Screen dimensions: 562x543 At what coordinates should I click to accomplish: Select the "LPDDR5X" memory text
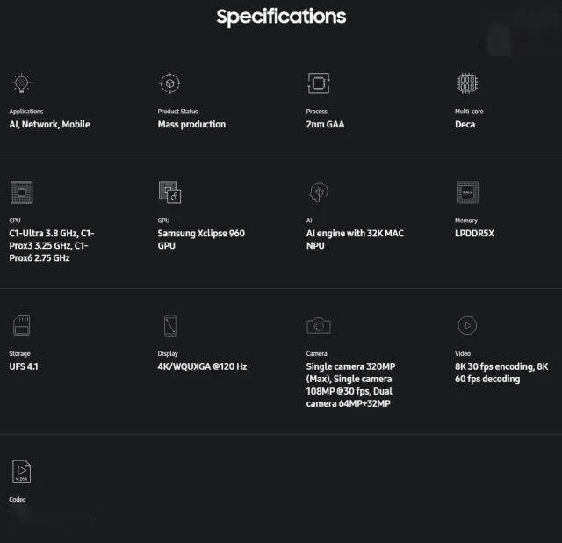click(474, 234)
